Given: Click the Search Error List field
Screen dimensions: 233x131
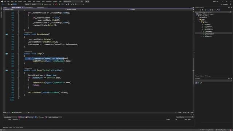Looking at the screenshot, I should (185, 117).
